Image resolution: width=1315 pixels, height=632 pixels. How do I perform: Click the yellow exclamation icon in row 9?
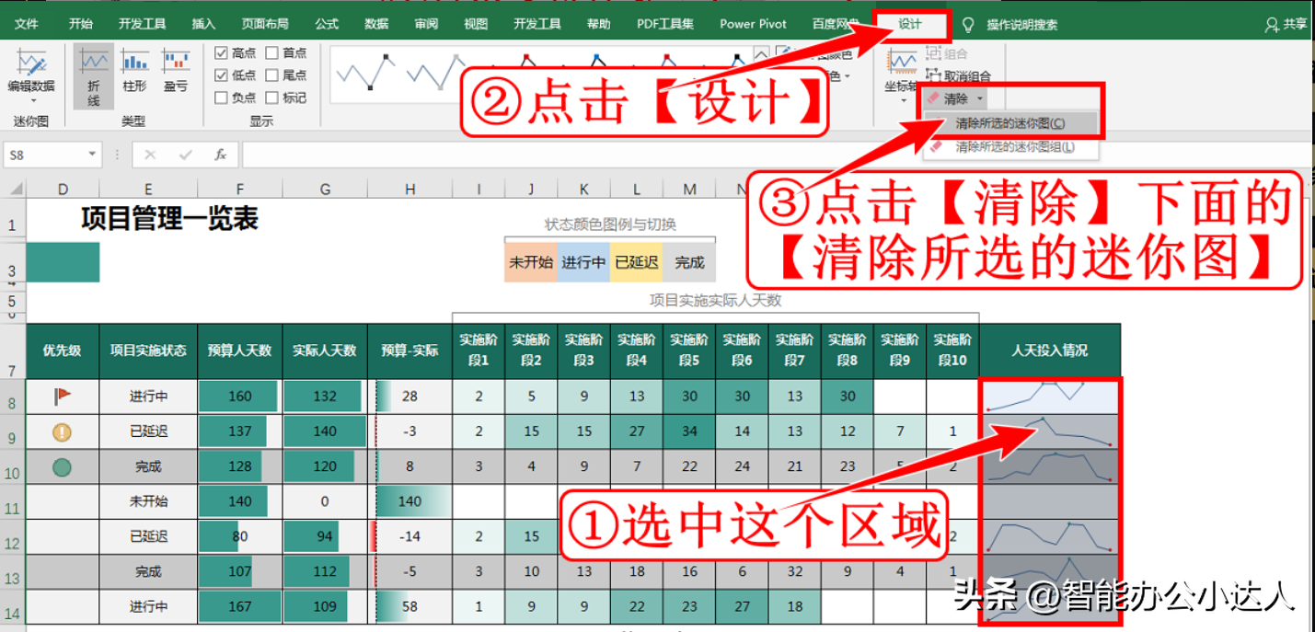click(62, 431)
